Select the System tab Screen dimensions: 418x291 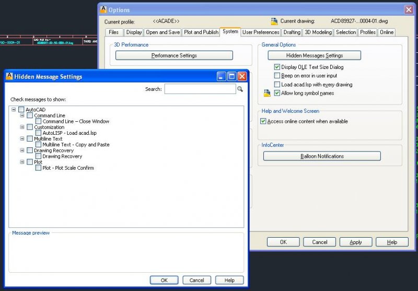(230, 31)
